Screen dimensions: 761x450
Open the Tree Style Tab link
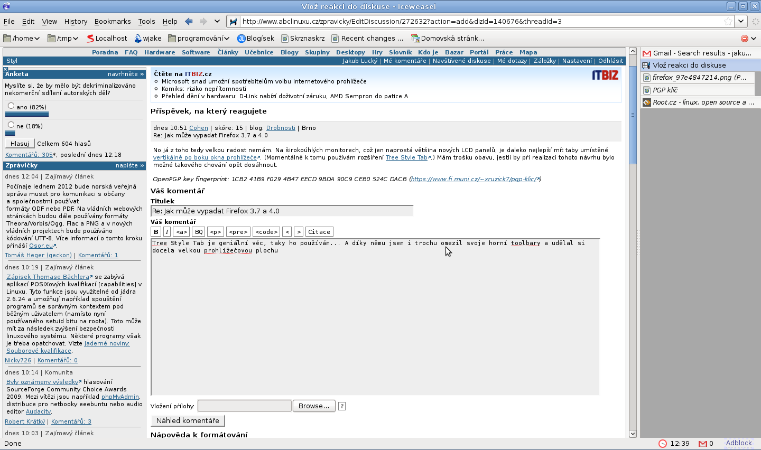[x=406, y=157]
